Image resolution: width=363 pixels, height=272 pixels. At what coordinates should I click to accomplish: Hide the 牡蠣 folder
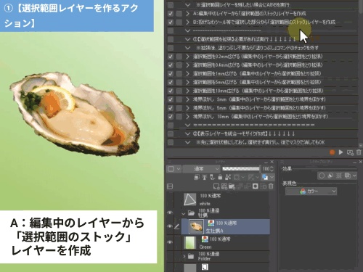pyautogui.click(x=170, y=213)
